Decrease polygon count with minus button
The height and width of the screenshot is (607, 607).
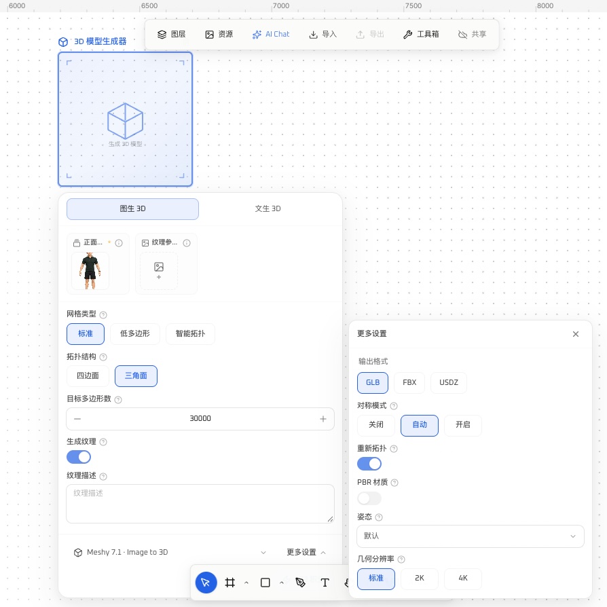pyautogui.click(x=77, y=419)
